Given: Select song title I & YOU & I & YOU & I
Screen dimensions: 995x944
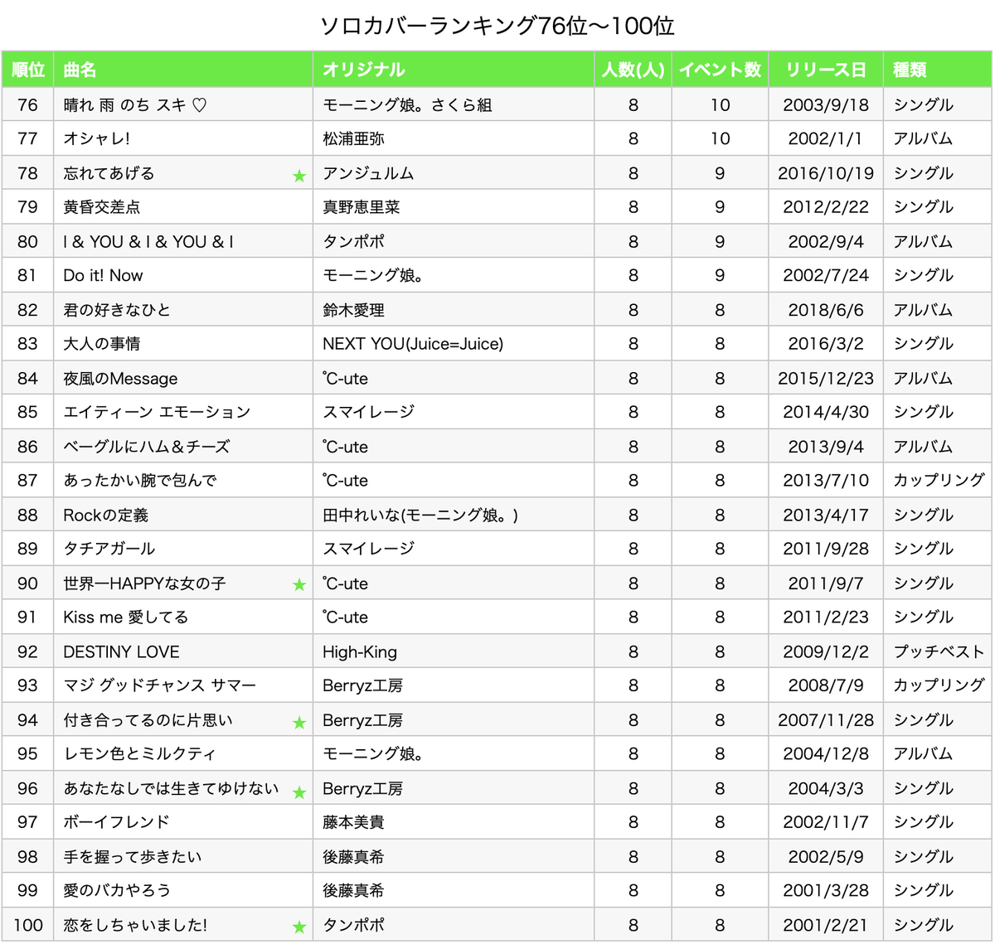Looking at the screenshot, I should 148,242.
